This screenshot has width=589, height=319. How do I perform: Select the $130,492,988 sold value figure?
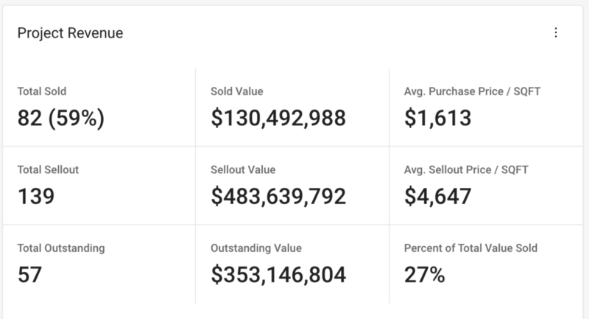click(278, 117)
